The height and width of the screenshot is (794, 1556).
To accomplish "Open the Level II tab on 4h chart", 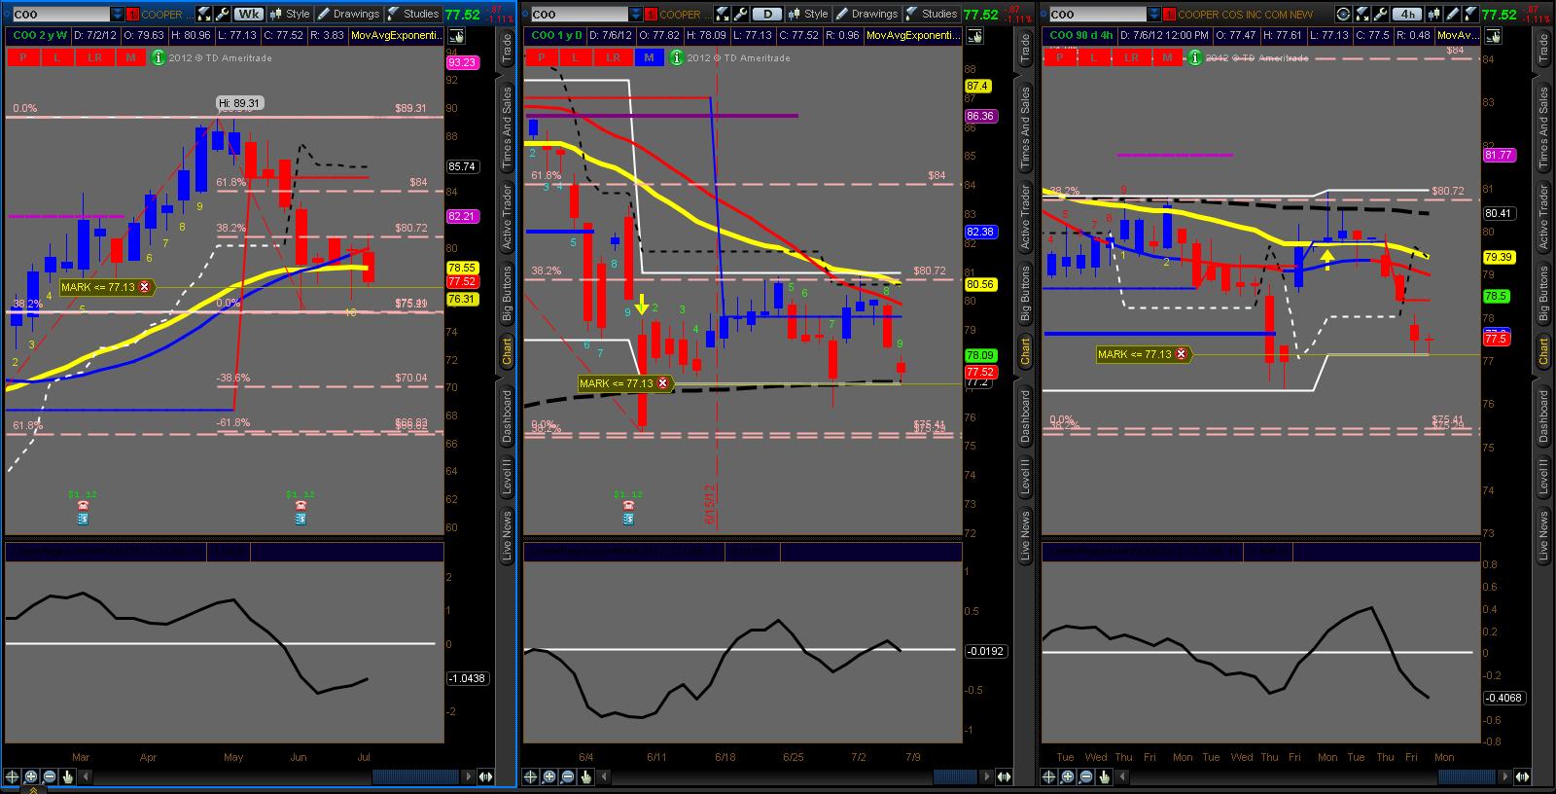I will click(x=1543, y=477).
